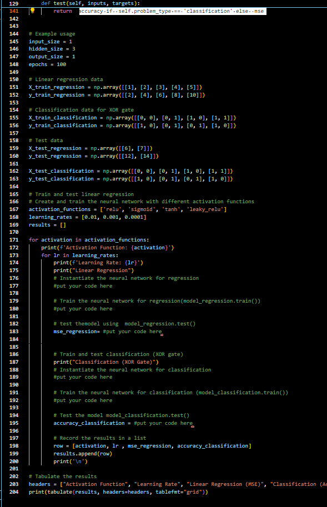
Task: Click 'X_train_regression' variable on line 151
Action: 57,87
